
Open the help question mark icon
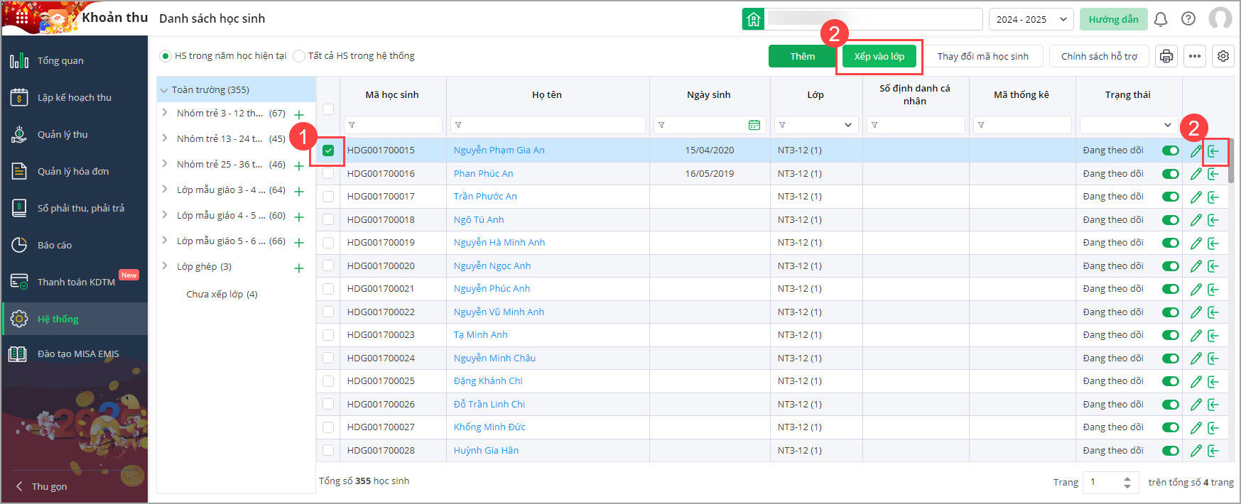pos(1188,19)
